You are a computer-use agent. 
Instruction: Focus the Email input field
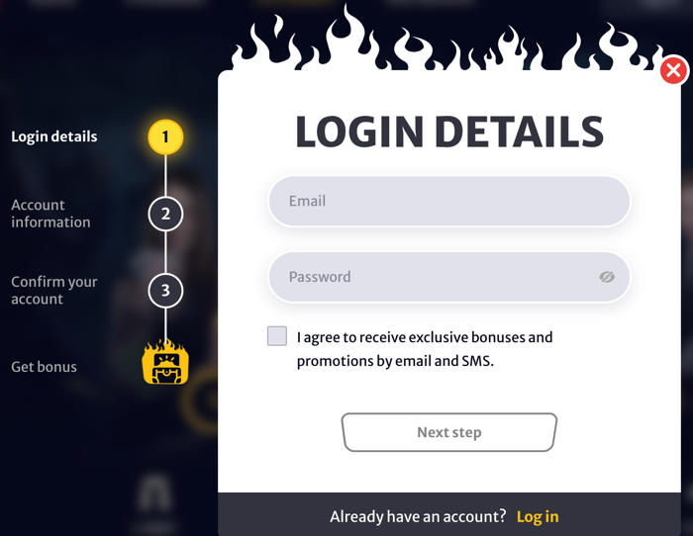(449, 202)
